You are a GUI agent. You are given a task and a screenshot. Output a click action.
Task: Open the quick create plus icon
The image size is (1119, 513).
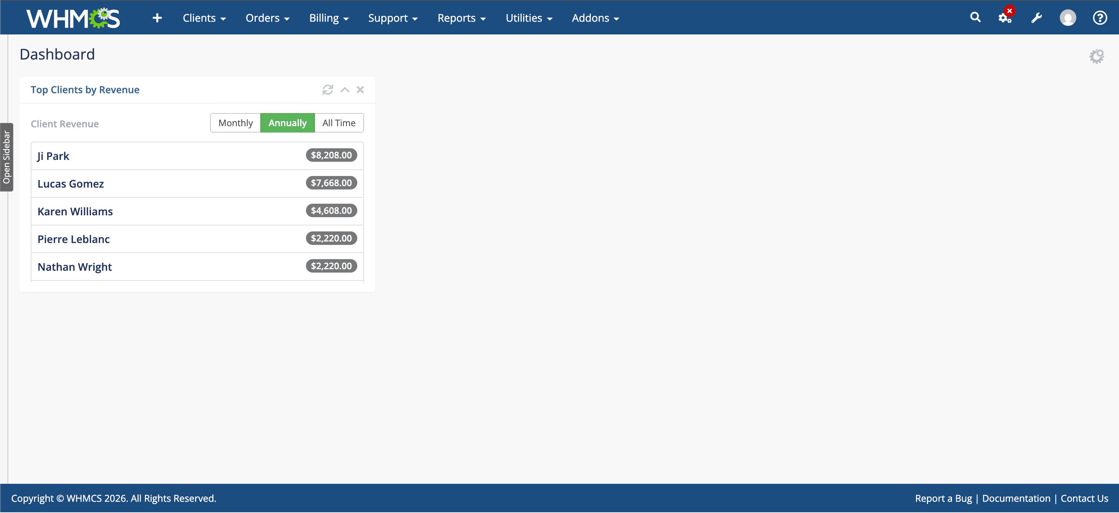coord(157,17)
